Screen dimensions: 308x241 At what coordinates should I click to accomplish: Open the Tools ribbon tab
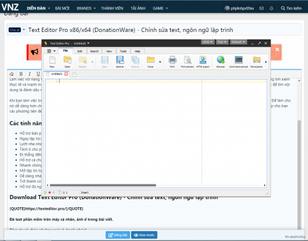[x=123, y=51]
